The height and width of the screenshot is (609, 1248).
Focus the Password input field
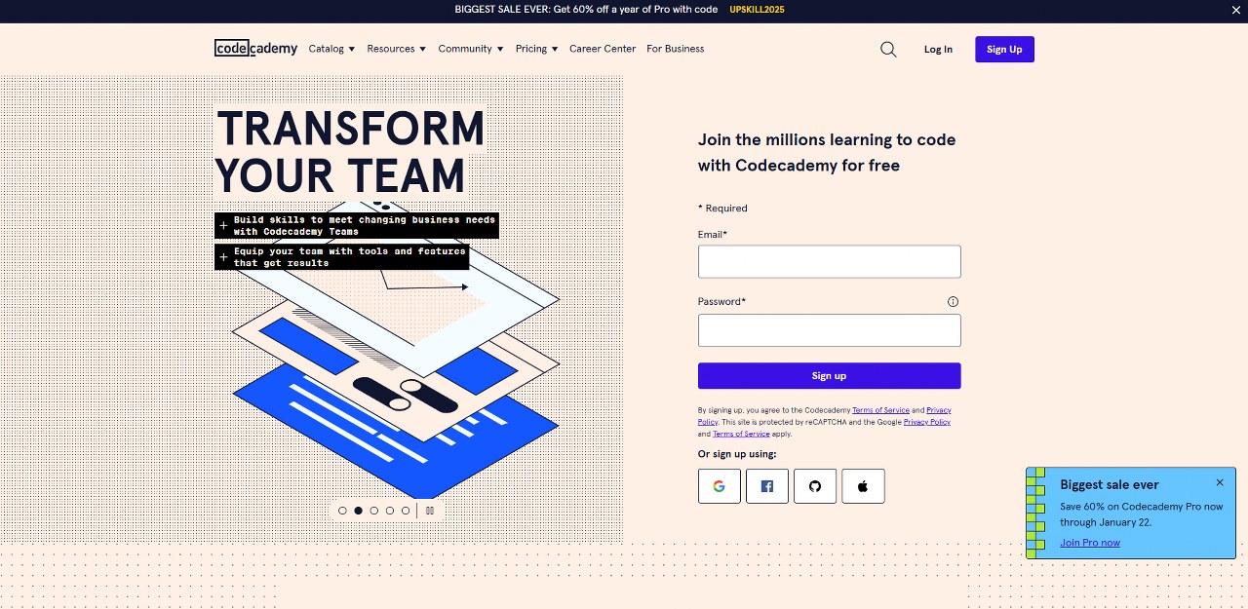[830, 330]
